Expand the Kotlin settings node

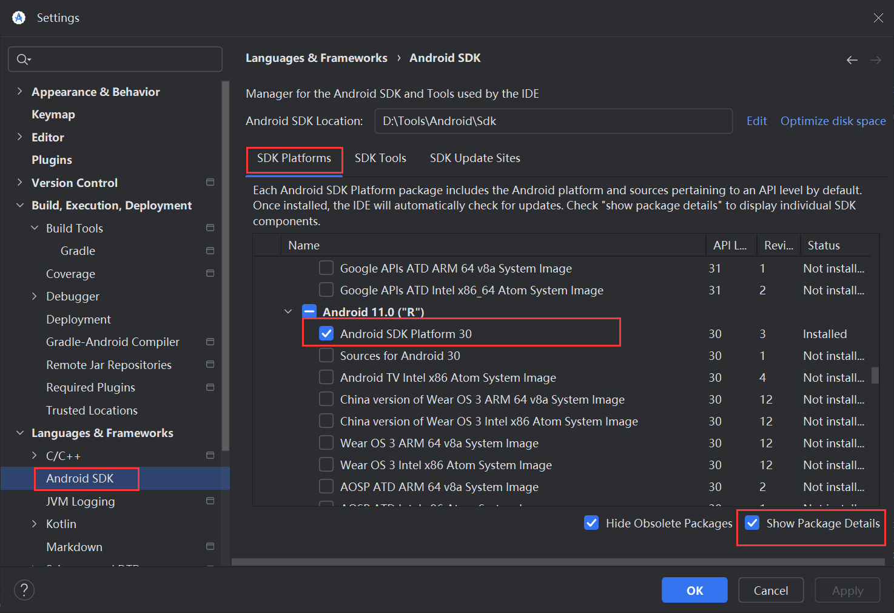(35, 524)
